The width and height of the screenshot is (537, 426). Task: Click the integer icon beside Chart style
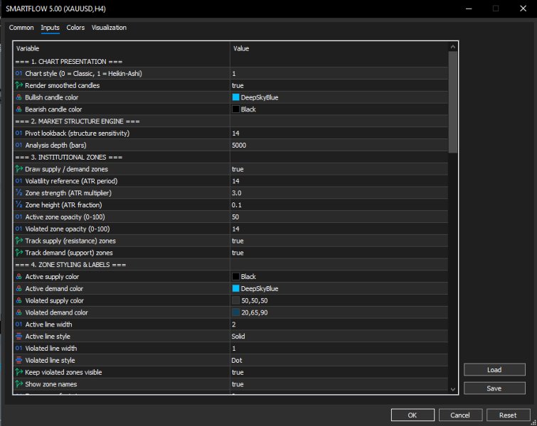coord(18,74)
